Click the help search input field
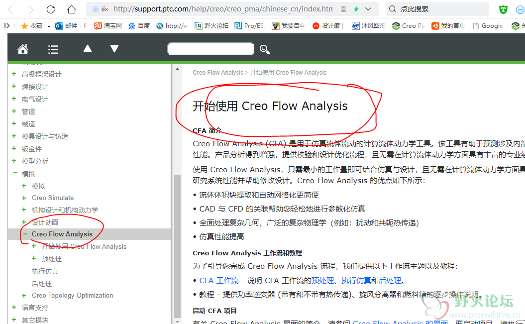 [x=210, y=49]
